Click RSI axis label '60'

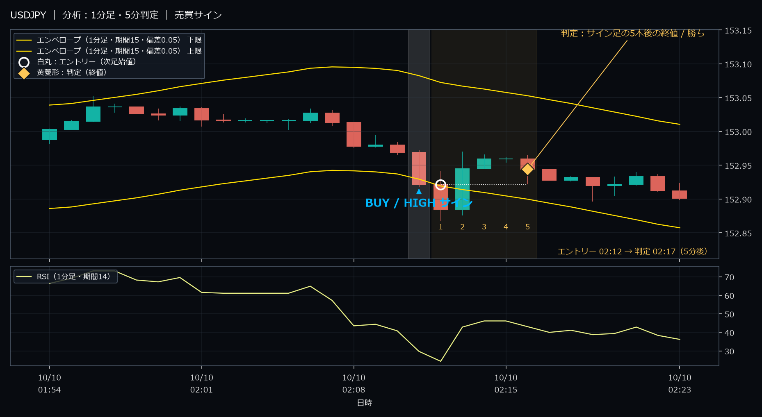point(729,296)
